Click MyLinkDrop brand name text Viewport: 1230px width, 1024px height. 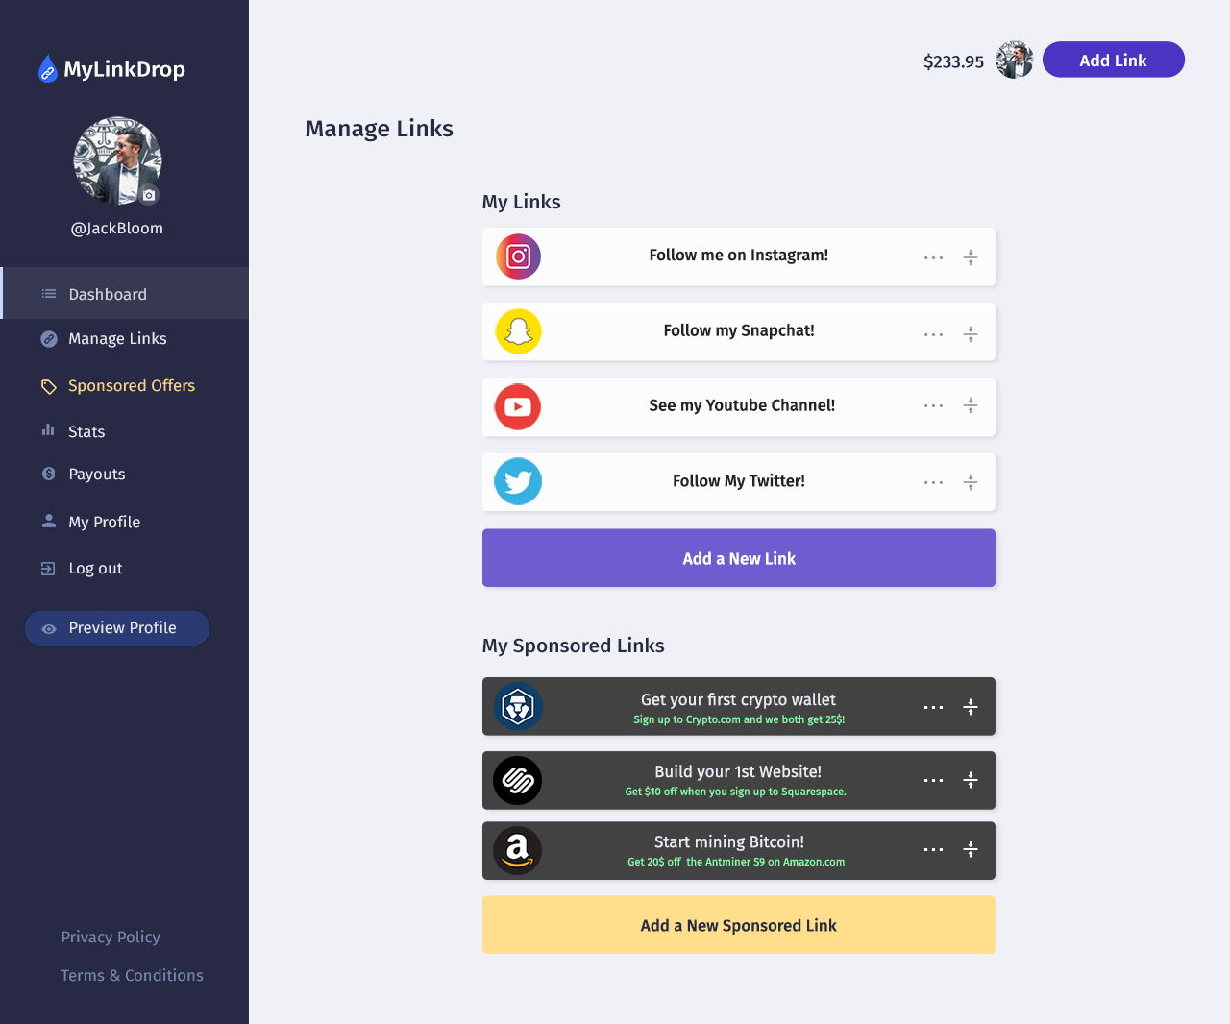[x=124, y=69]
